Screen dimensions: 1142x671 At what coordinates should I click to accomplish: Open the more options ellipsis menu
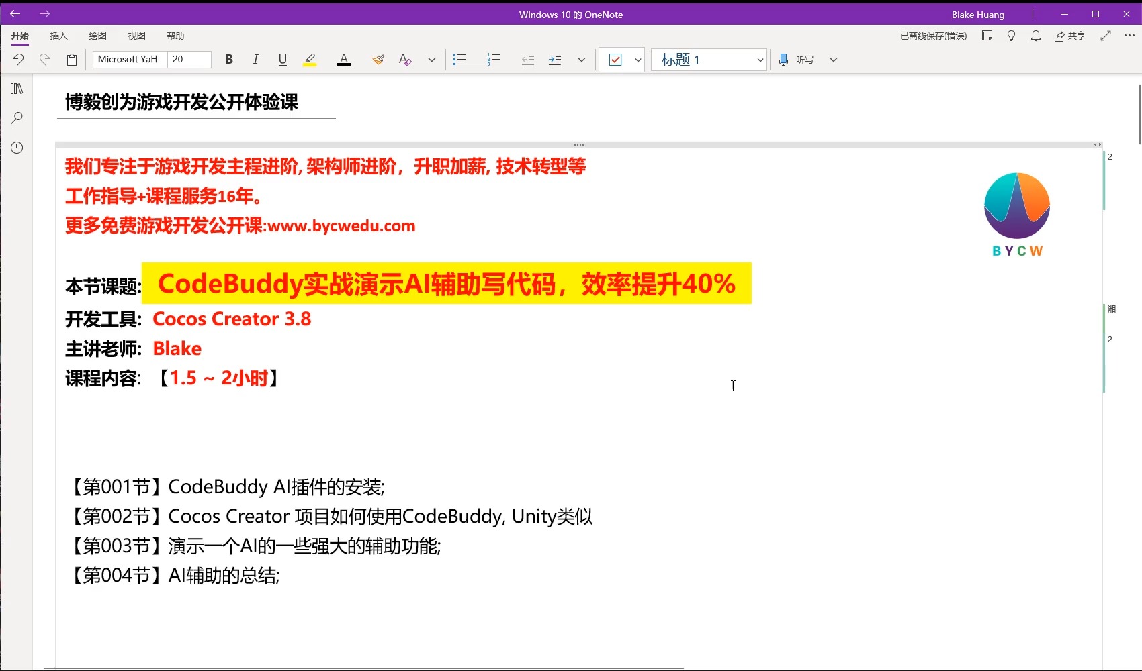pyautogui.click(x=1129, y=36)
